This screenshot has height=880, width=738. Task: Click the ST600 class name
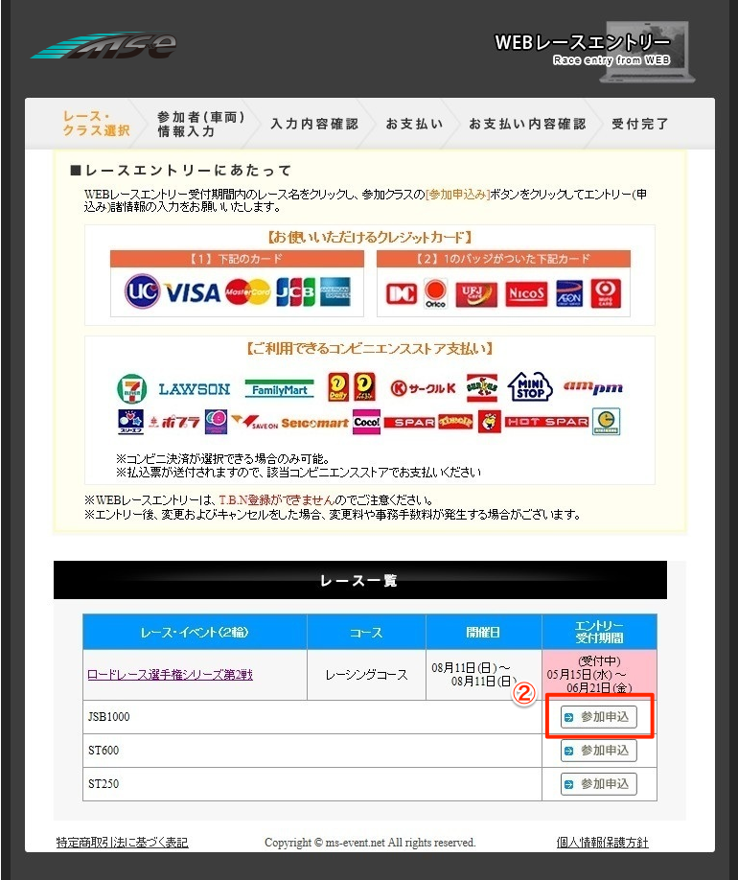coord(104,751)
